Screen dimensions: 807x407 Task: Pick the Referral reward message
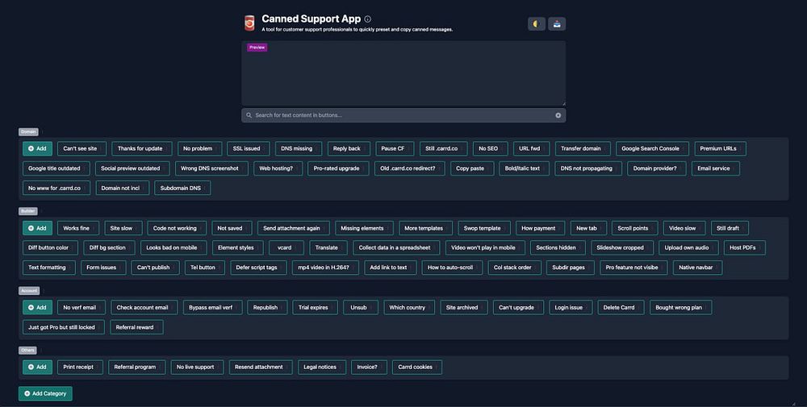click(136, 327)
